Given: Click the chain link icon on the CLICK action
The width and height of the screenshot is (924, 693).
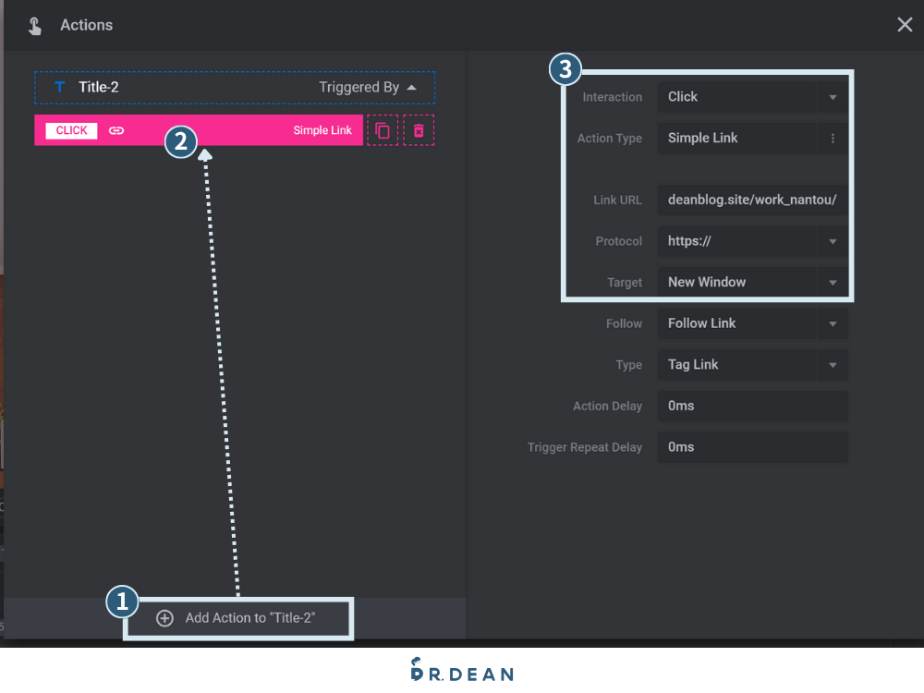Looking at the screenshot, I should click(115, 130).
